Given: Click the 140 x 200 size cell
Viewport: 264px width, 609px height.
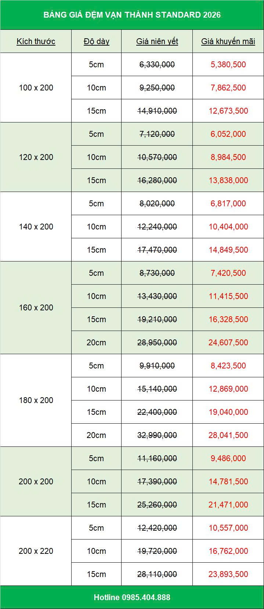Looking at the screenshot, I should [x=36, y=227].
